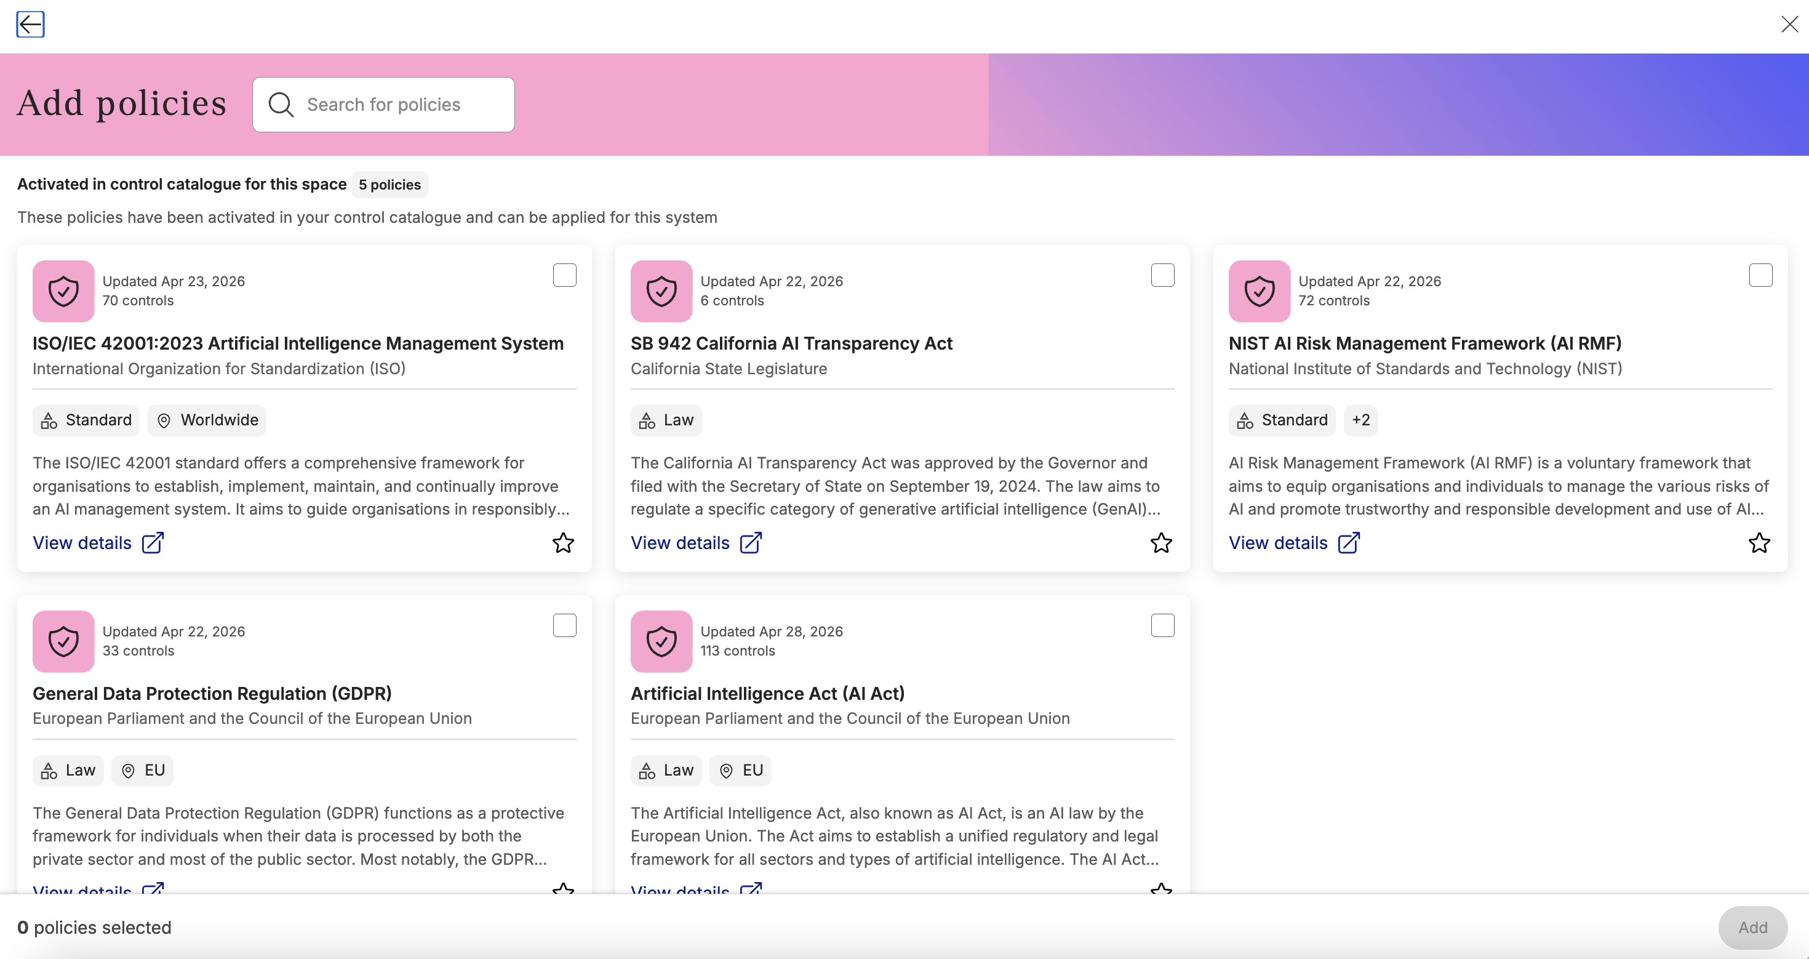This screenshot has width=1809, height=959.
Task: Star the NIST AI RMF policy
Action: [1759, 543]
